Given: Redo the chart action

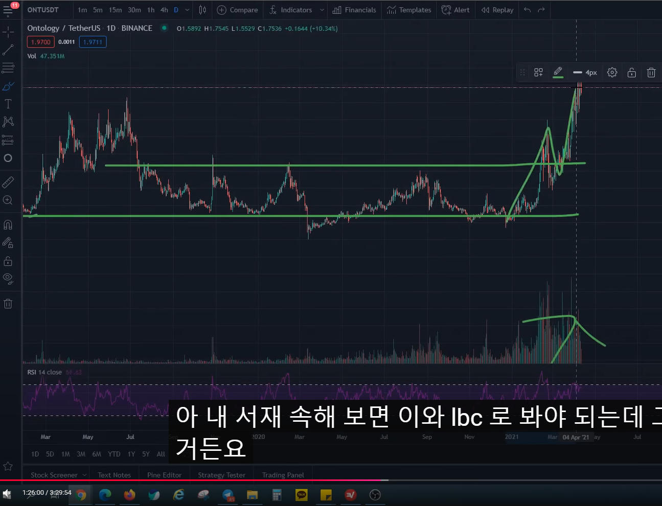Looking at the screenshot, I should (541, 10).
